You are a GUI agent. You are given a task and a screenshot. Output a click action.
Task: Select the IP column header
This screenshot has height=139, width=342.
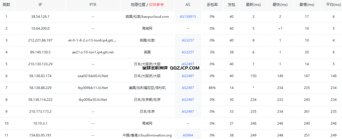[40, 5]
